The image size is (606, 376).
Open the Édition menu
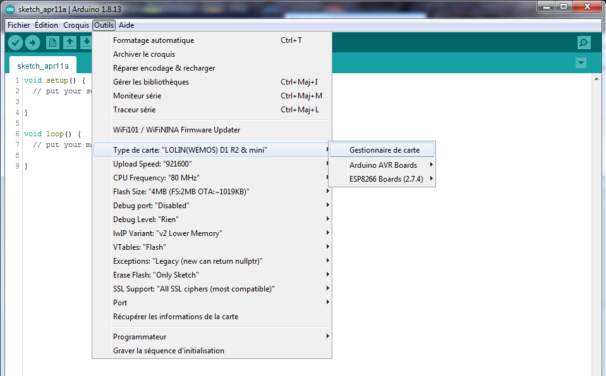point(46,25)
